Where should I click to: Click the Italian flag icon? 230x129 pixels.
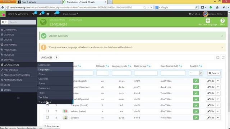pyautogui.click(x=65, y=111)
